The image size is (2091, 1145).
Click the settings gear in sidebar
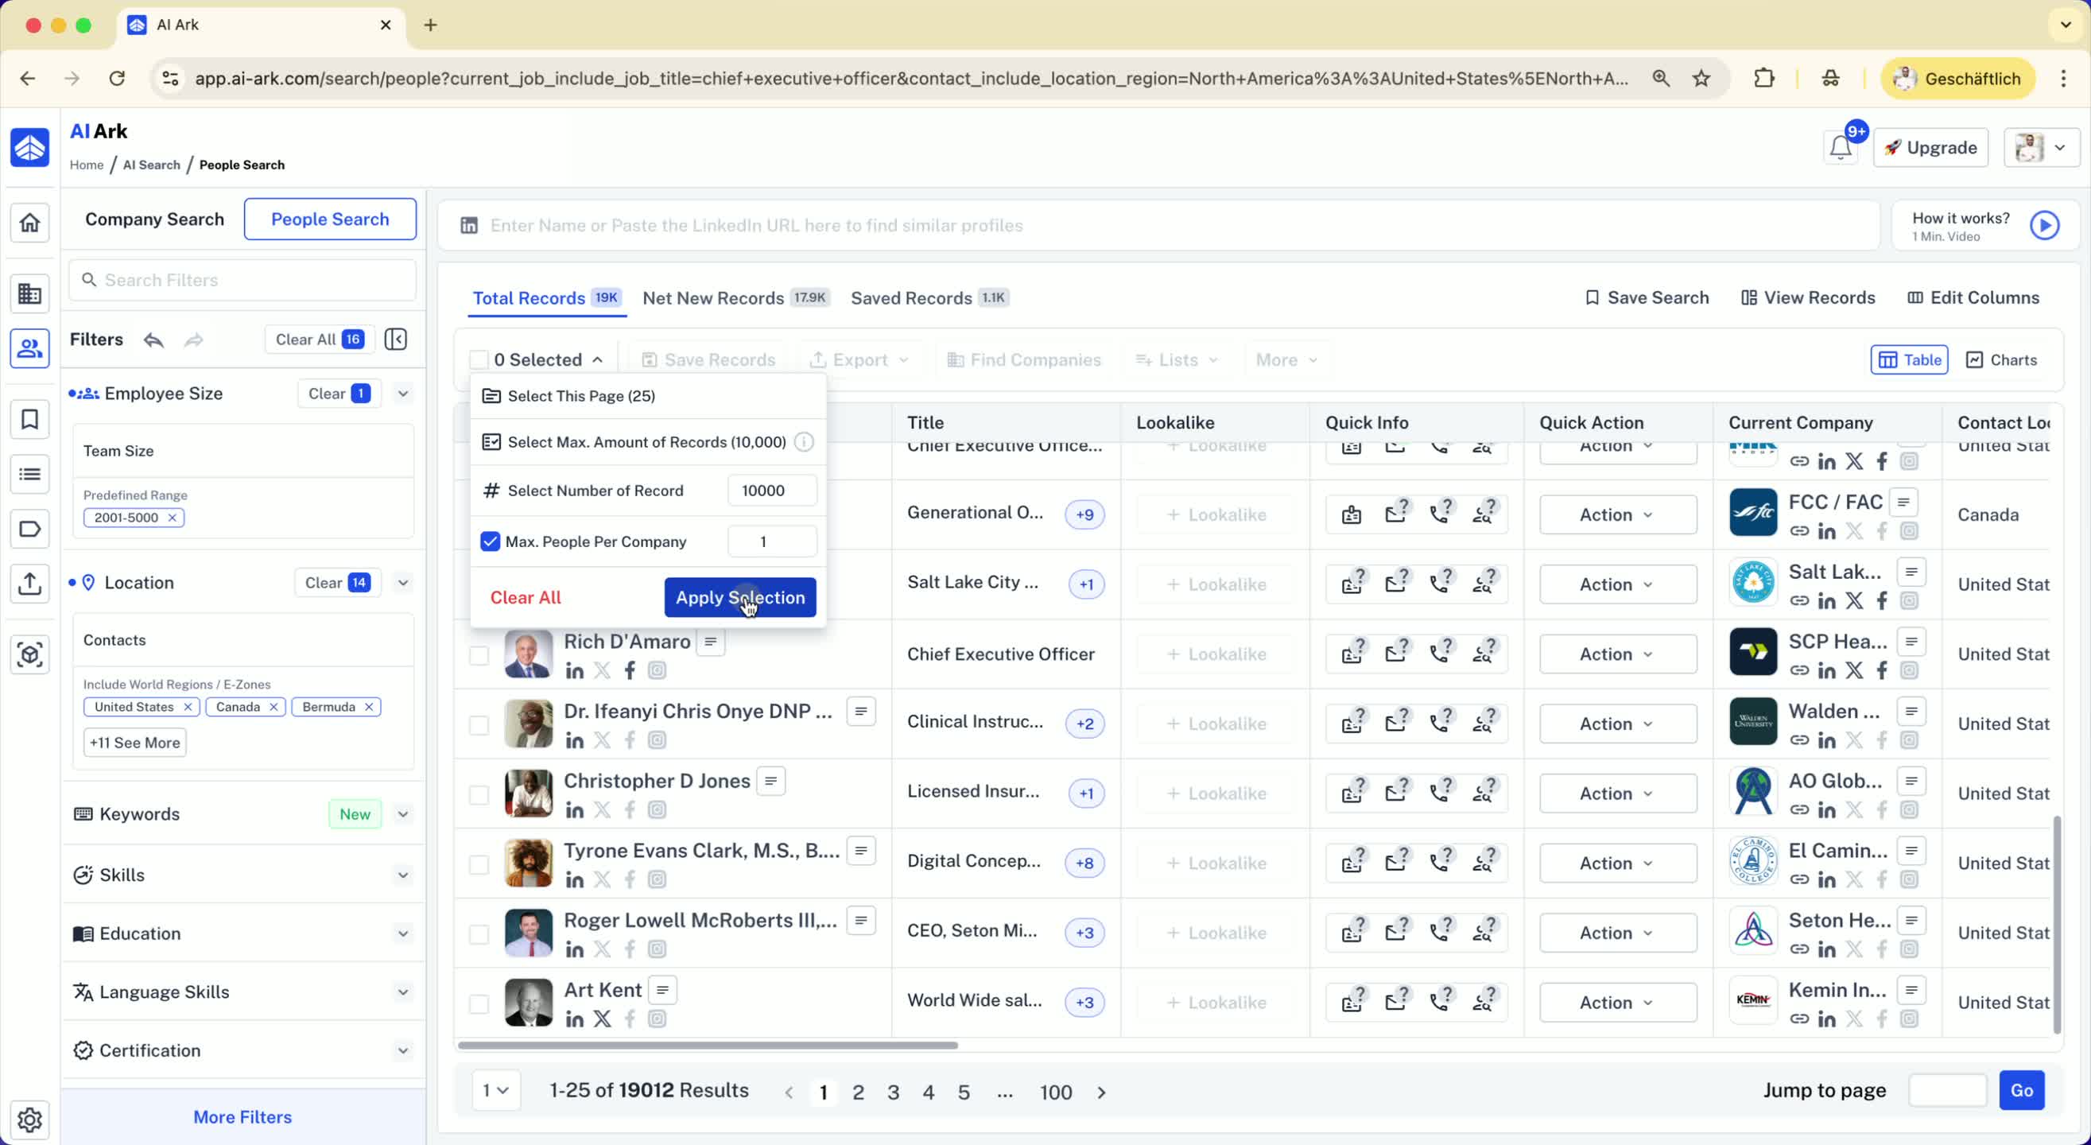point(30,1119)
